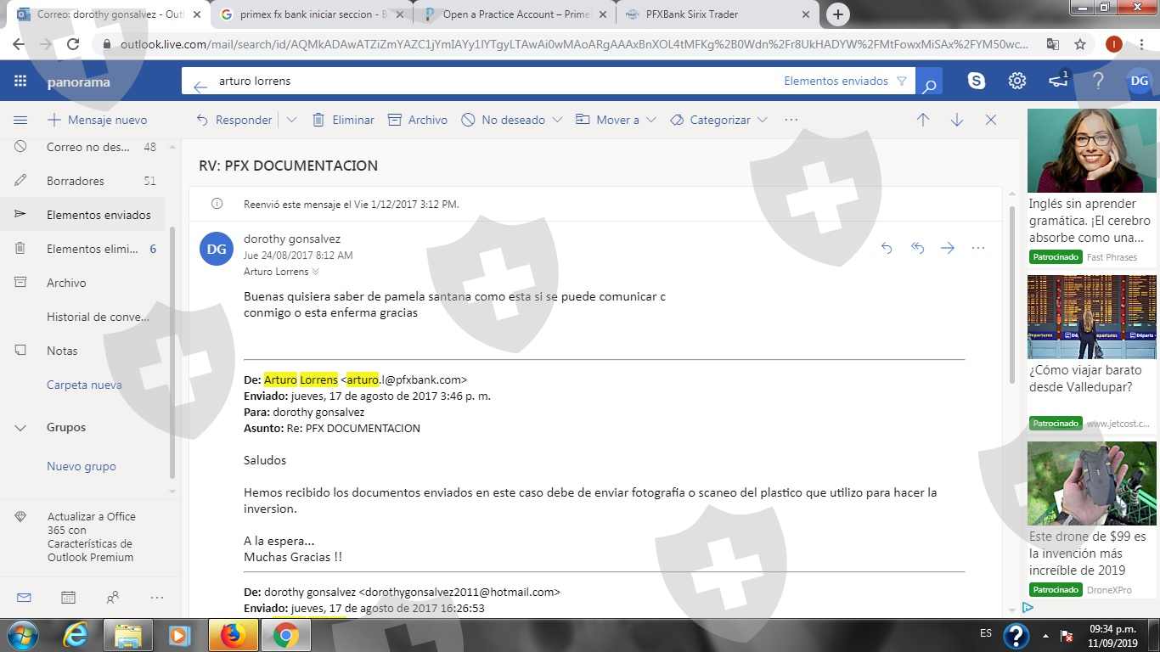Open the translate page icon
Viewport: 1160px width, 652px height.
tap(1052, 44)
